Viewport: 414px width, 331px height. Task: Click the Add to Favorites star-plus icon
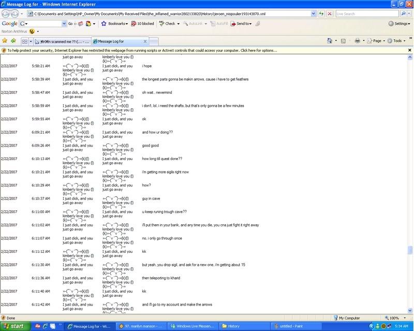point(13,41)
